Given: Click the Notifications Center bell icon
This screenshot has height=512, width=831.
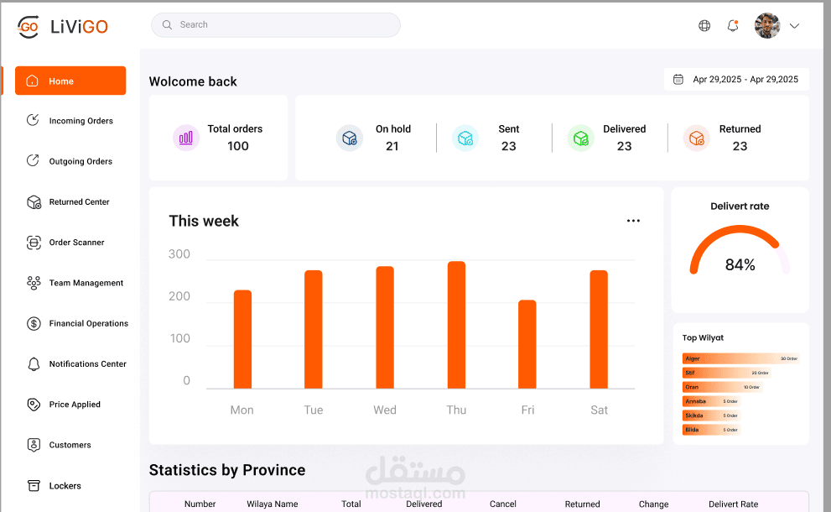Looking at the screenshot, I should pos(34,364).
